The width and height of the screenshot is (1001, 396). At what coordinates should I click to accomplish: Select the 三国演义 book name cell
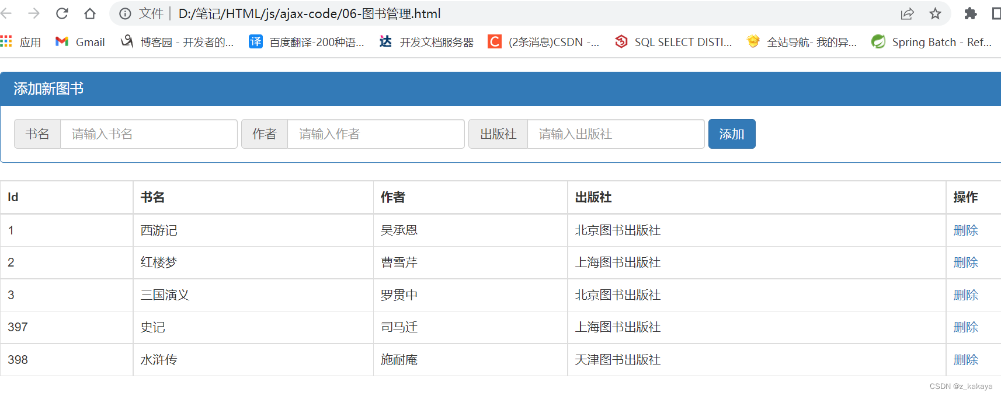pyautogui.click(x=253, y=295)
